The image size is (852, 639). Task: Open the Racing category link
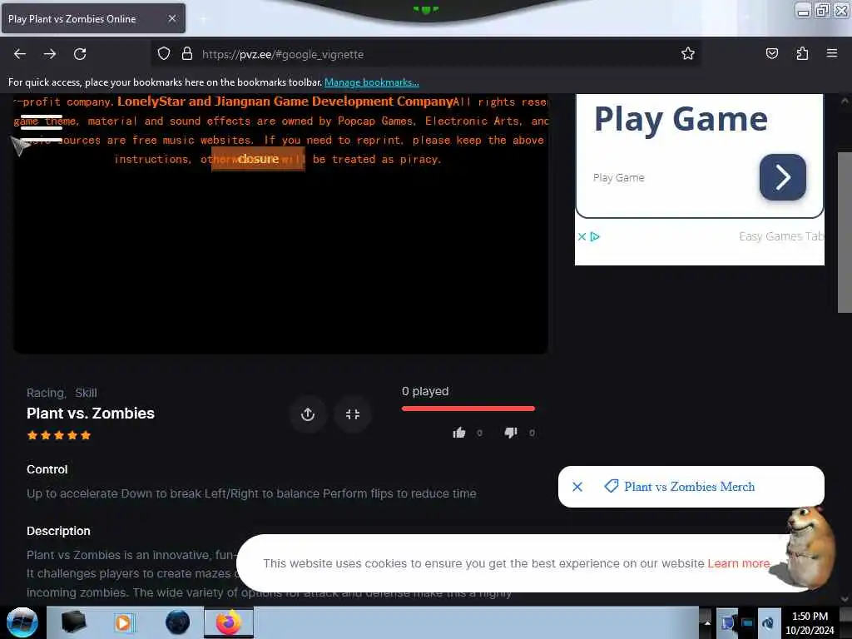(x=47, y=393)
